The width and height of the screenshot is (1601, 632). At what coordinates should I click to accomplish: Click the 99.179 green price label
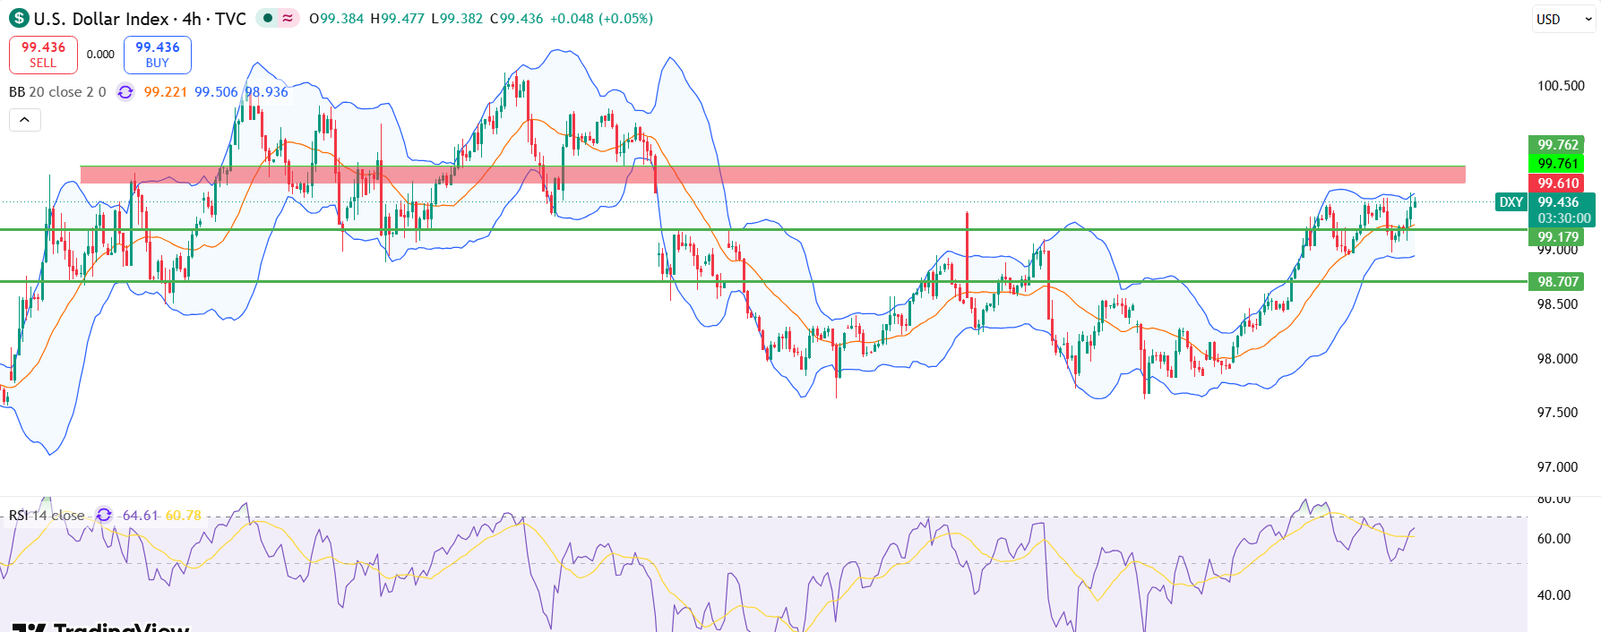click(x=1557, y=237)
